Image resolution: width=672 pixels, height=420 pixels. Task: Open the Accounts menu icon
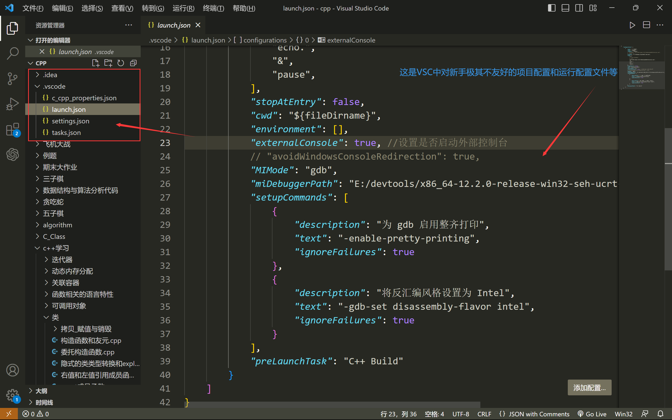13,370
